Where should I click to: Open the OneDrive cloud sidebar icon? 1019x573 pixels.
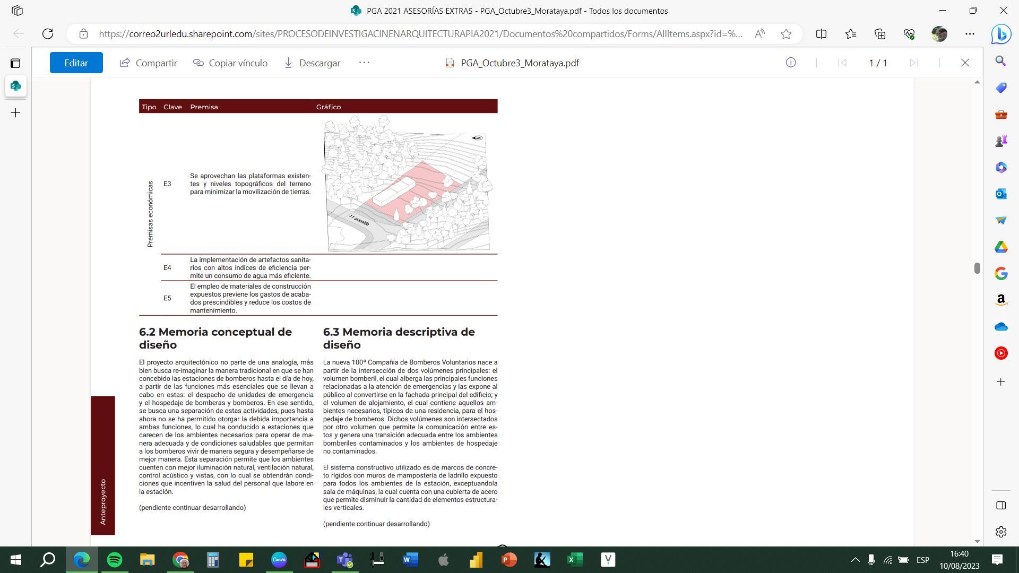pos(1001,326)
